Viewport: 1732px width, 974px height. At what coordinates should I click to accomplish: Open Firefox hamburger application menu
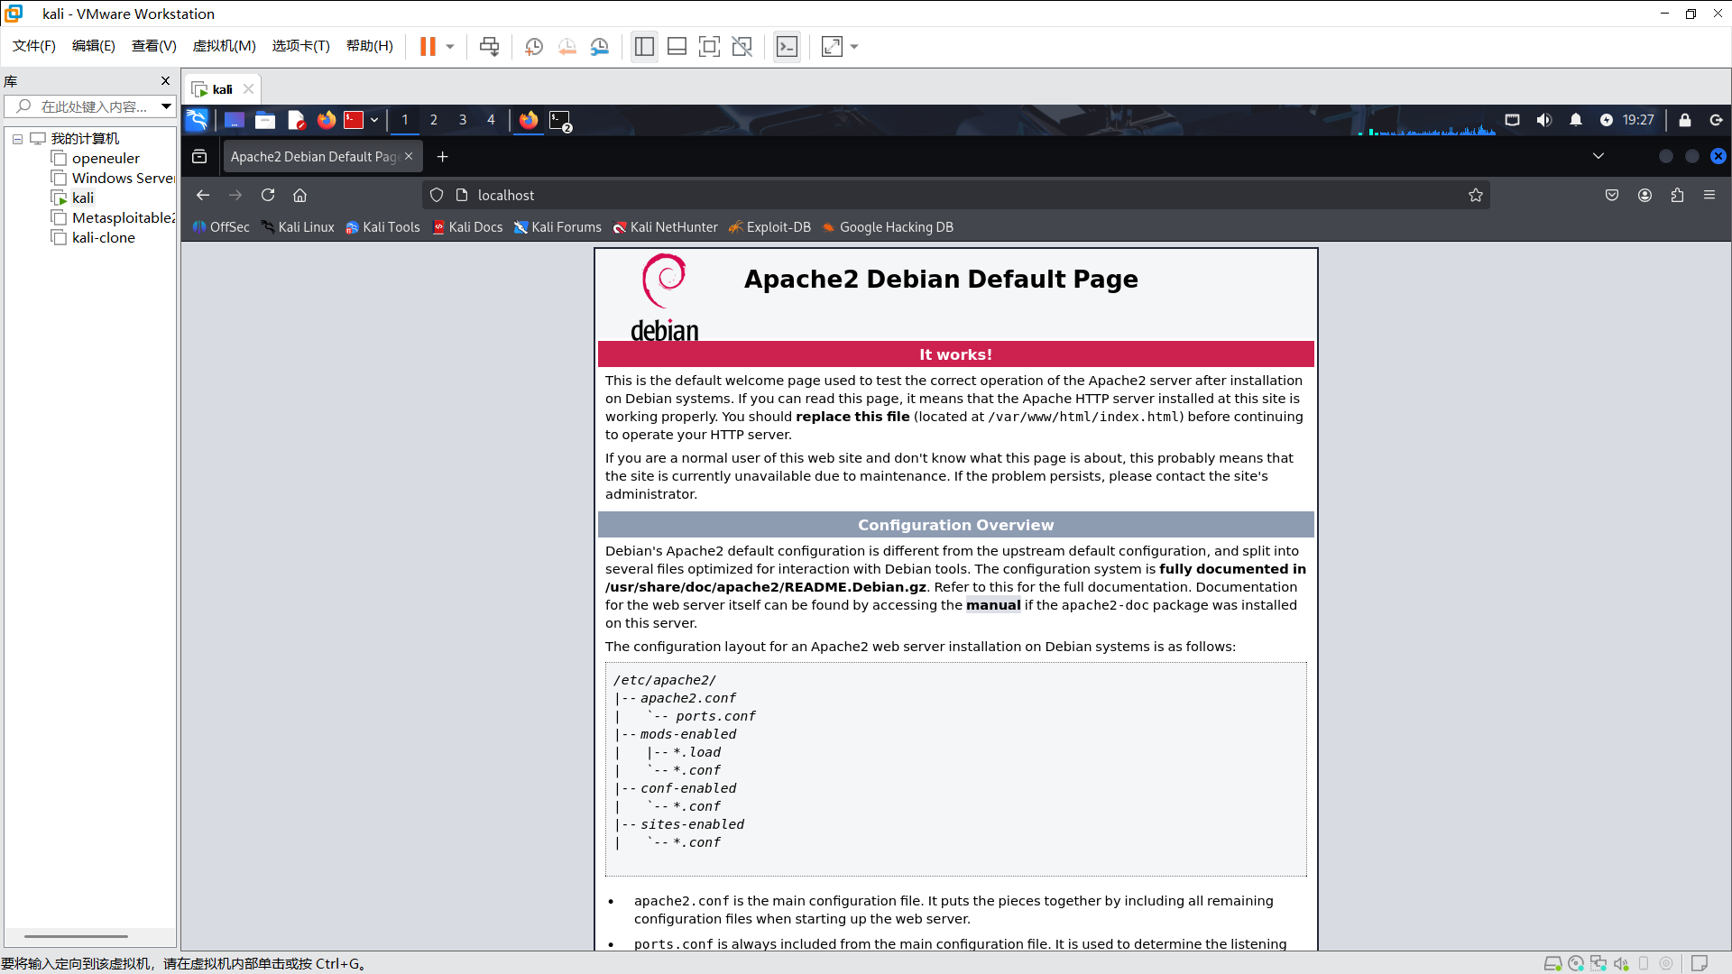coord(1709,195)
